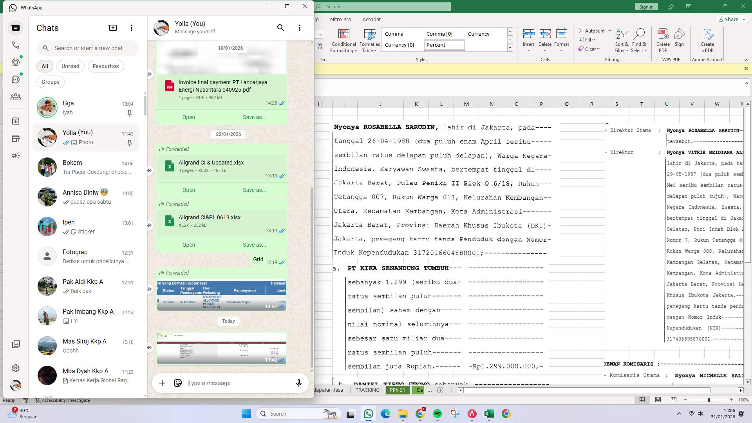Select the AutoSum tool in the Excel ribbon
Image resolution: width=752 pixels, height=423 pixels.
[x=593, y=30]
